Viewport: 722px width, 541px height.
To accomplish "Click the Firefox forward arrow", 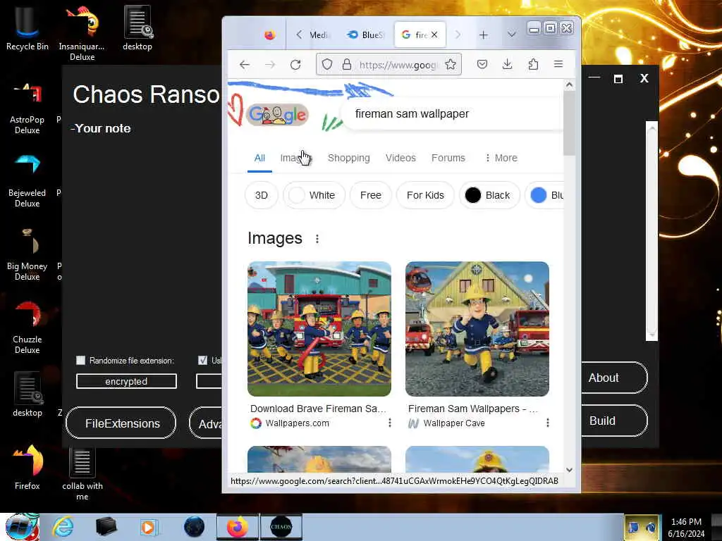I will click(x=270, y=65).
